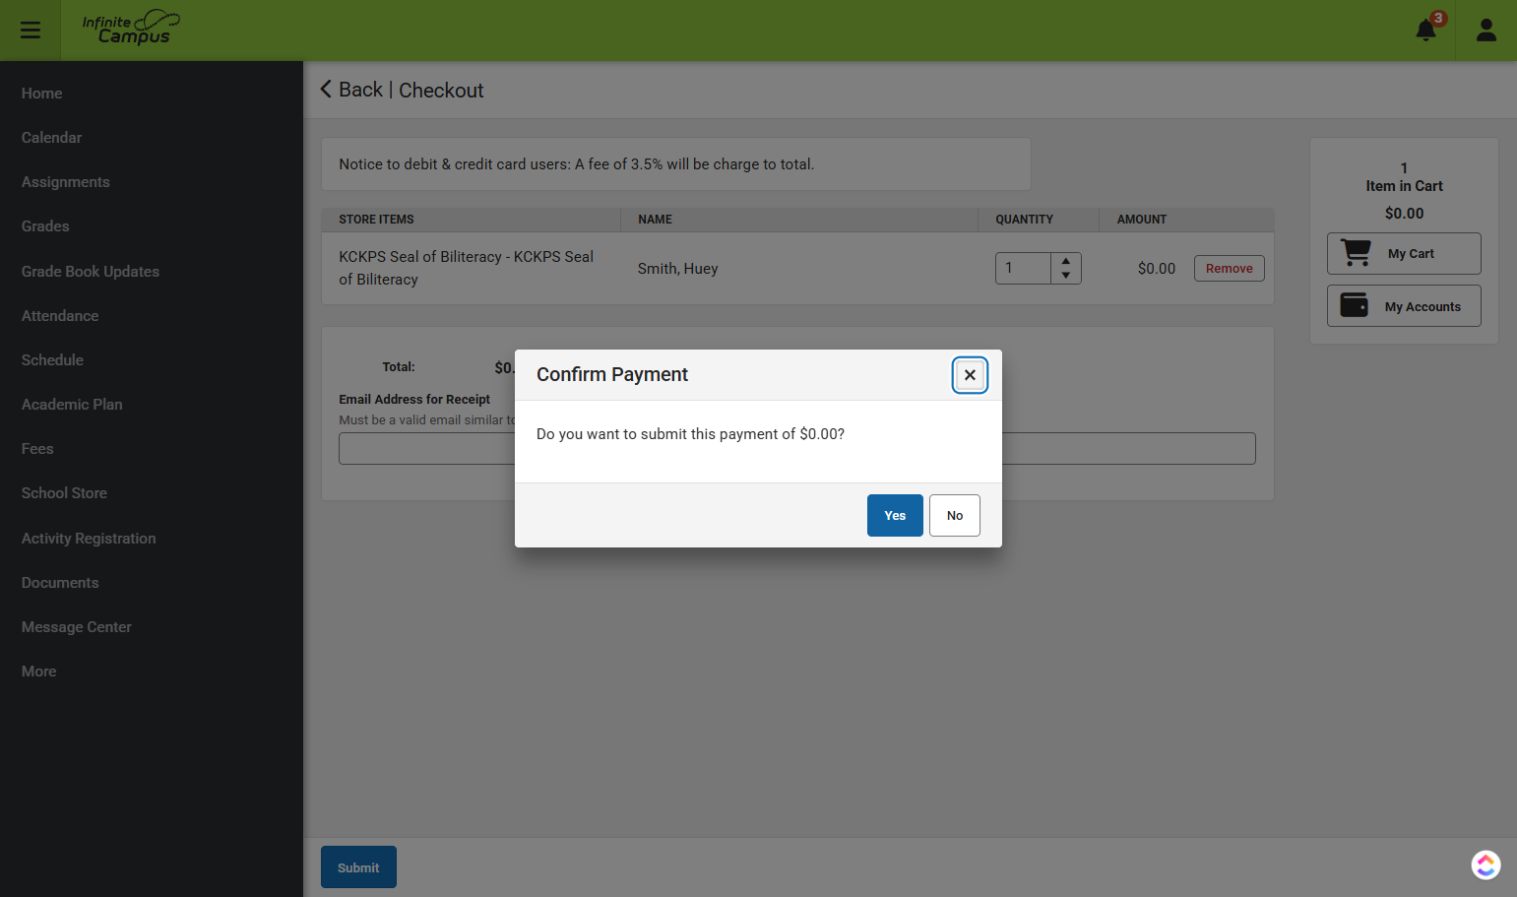Open Fees in the sidebar
This screenshot has width=1517, height=897.
pyautogui.click(x=37, y=449)
